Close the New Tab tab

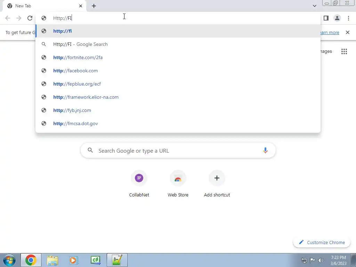tap(81, 6)
